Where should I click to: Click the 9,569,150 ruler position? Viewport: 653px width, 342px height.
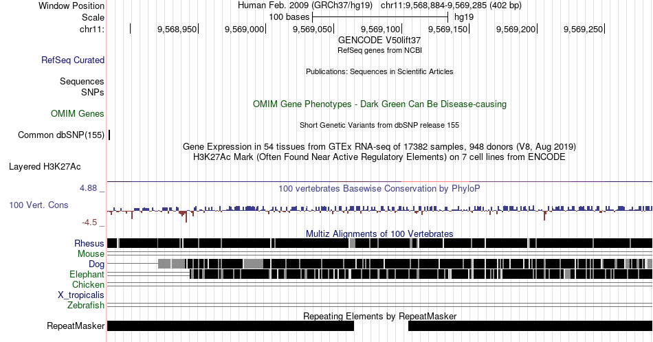point(448,29)
